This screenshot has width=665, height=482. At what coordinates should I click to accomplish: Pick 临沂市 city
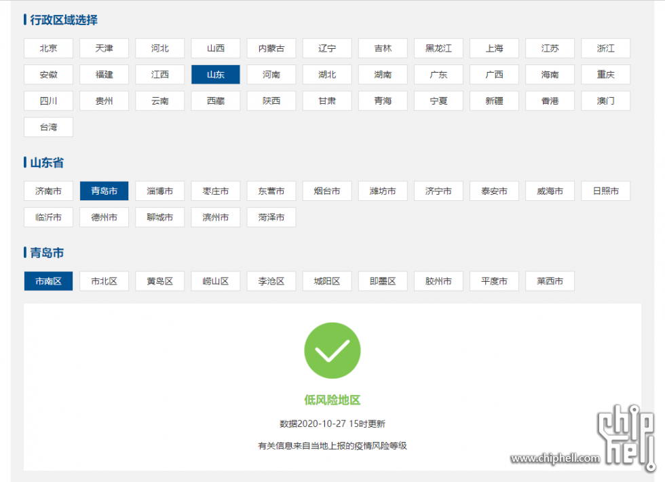pyautogui.click(x=48, y=217)
